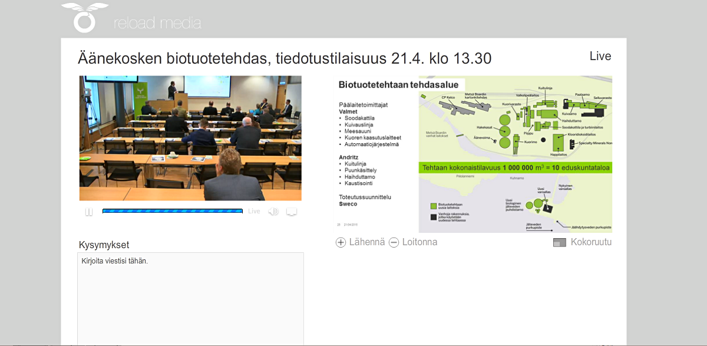Click the video player's blue progress bar

pyautogui.click(x=173, y=211)
